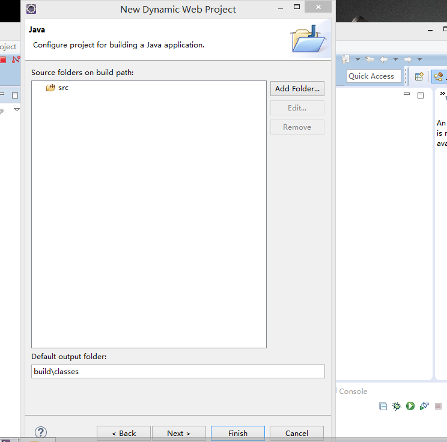Click the collapse-all icon in the Servers view

(383, 406)
